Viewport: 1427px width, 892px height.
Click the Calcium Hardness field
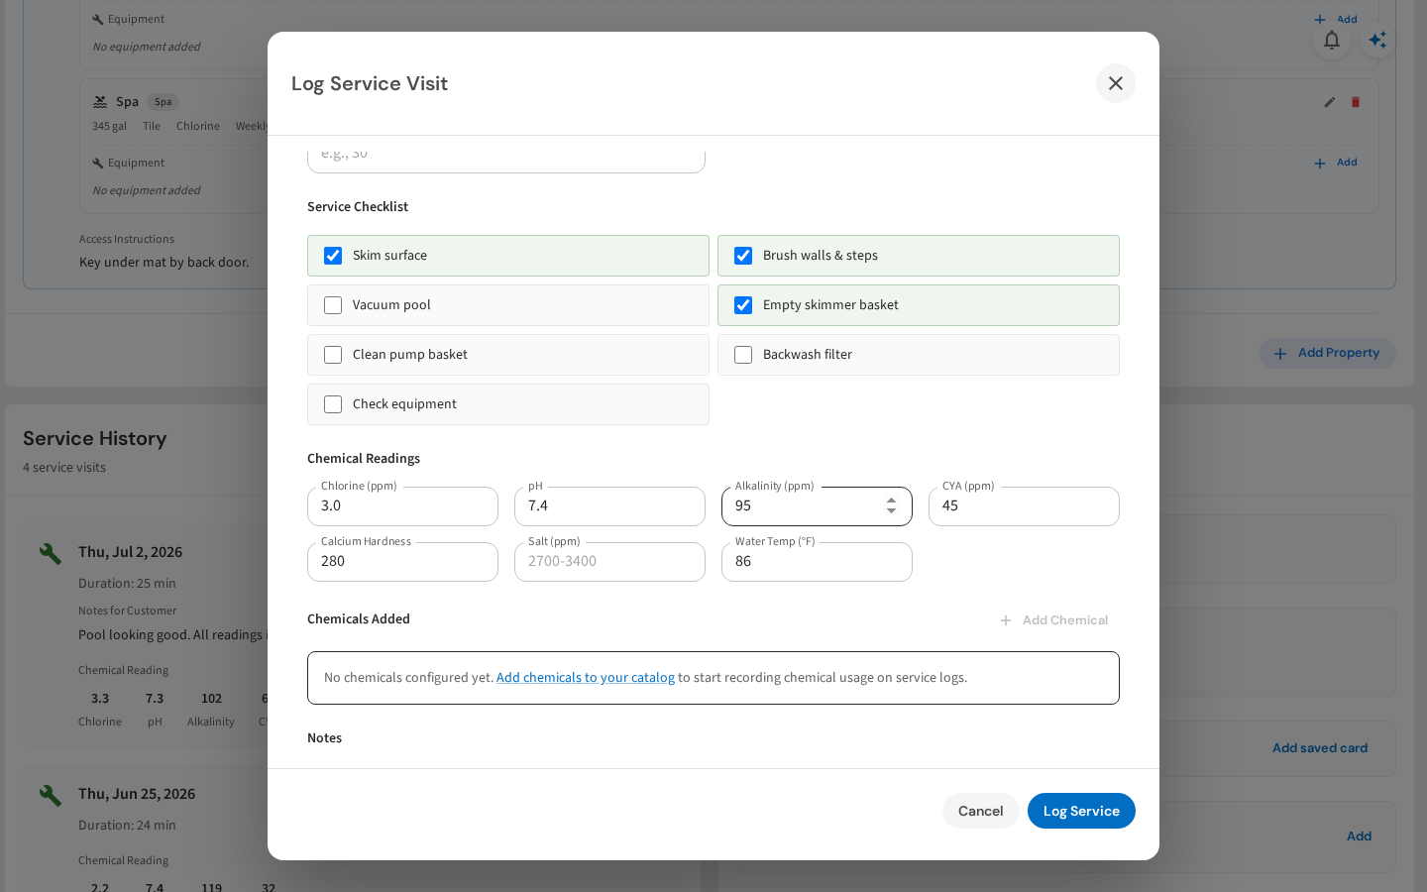(402, 562)
